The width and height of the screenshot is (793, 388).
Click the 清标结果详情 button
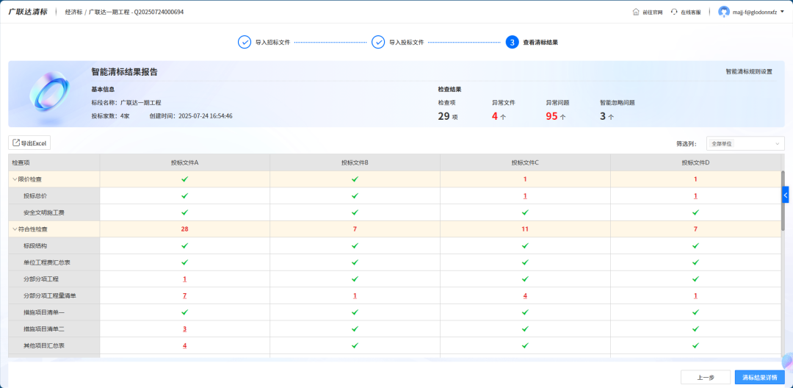click(x=758, y=377)
